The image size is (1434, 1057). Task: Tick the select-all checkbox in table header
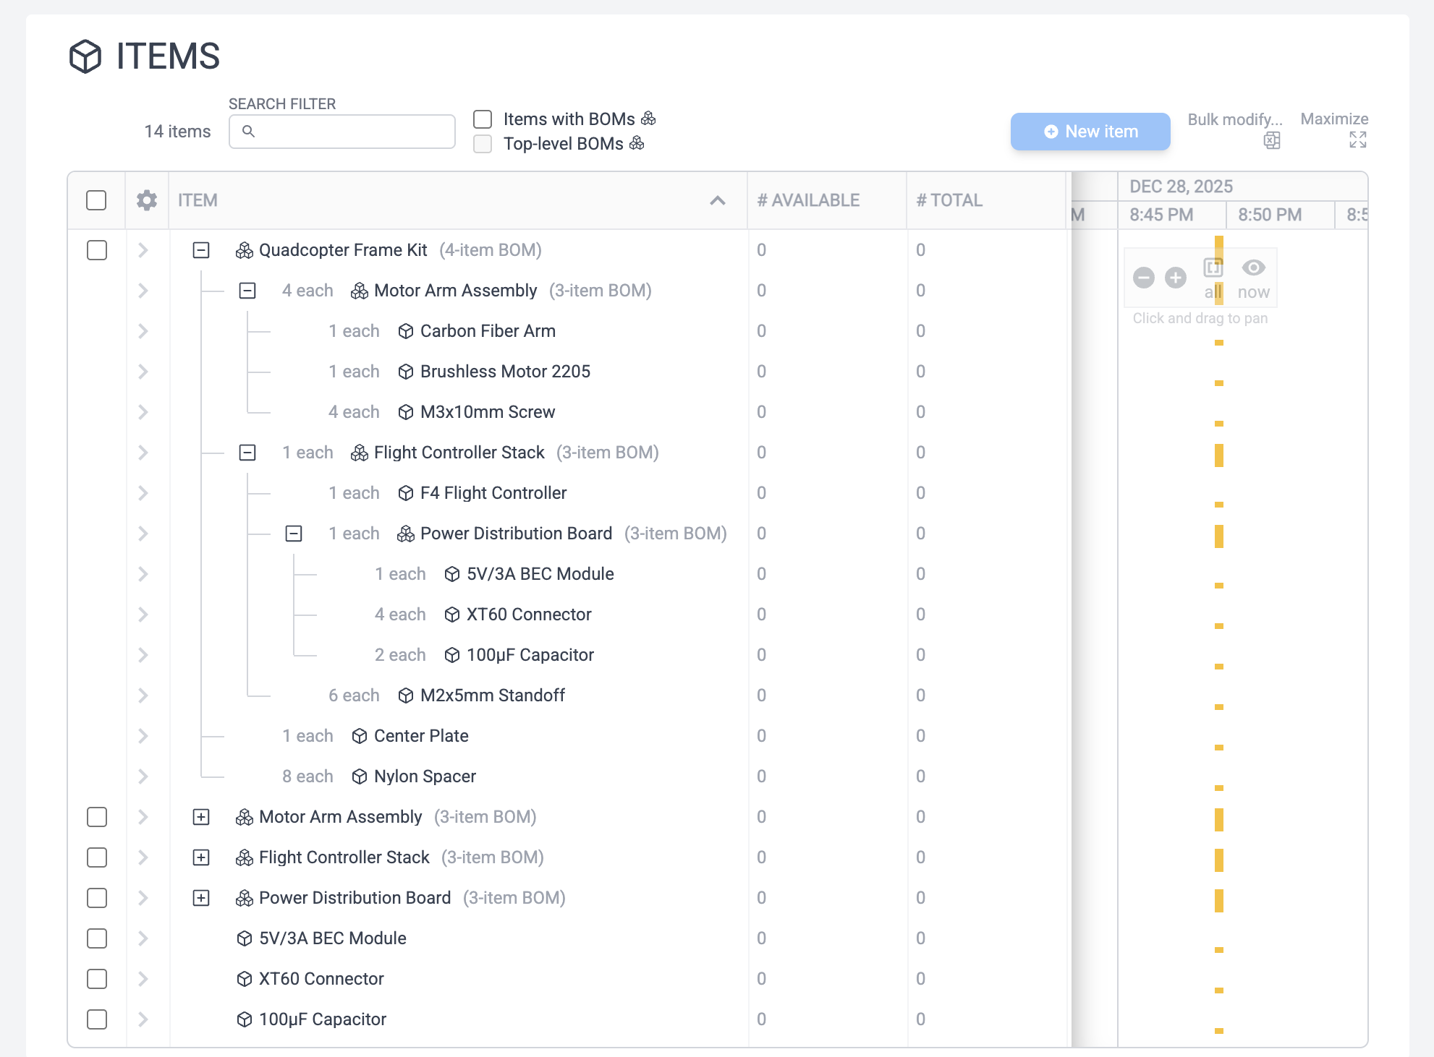96,200
